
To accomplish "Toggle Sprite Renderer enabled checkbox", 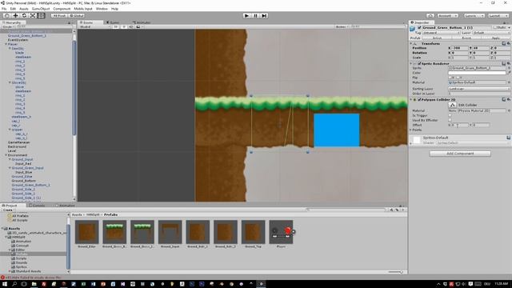I will (419, 63).
